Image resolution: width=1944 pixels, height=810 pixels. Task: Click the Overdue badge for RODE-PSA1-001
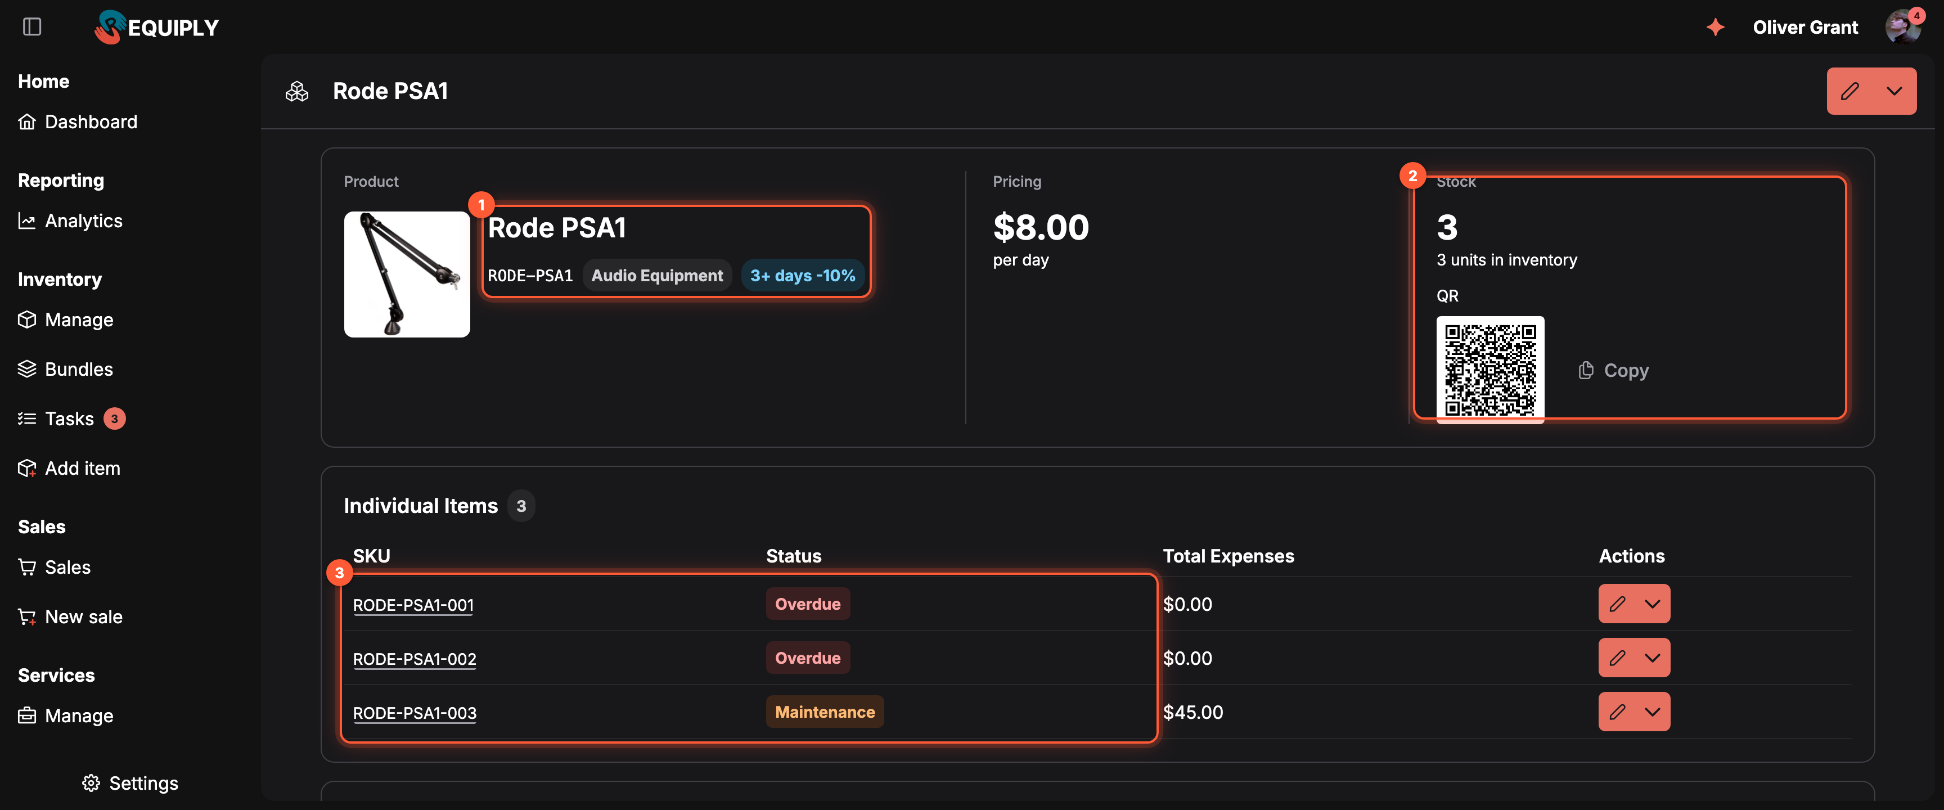coord(808,604)
